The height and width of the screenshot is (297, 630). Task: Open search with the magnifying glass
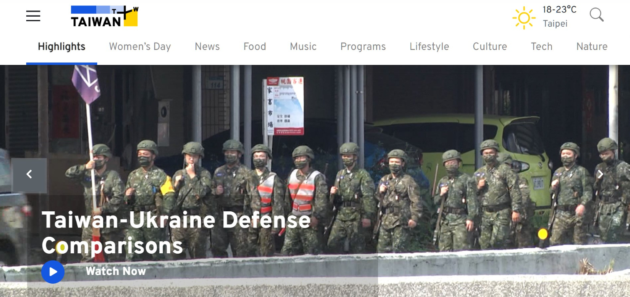tap(596, 15)
